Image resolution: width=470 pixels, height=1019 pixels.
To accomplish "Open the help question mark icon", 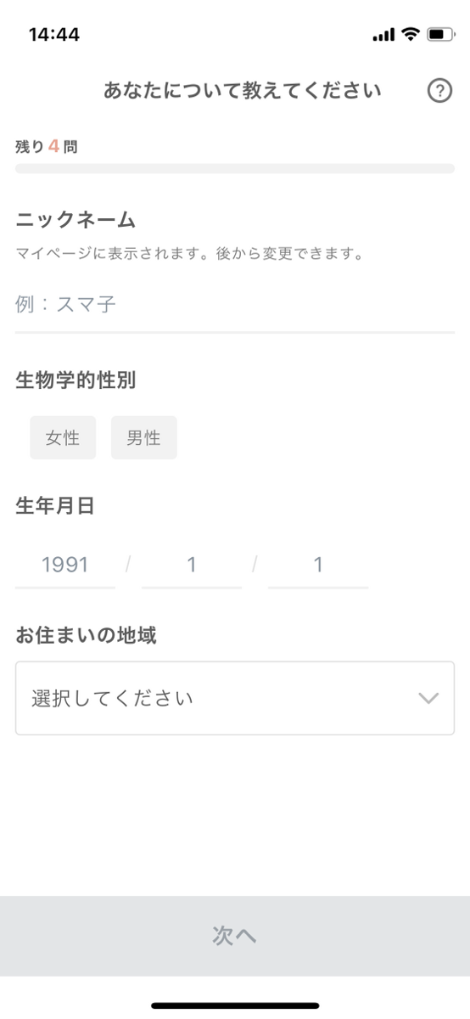I will click(x=439, y=91).
